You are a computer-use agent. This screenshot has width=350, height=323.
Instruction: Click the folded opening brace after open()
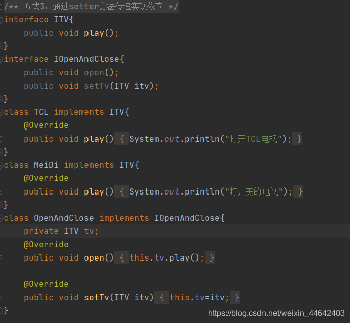pos(122,258)
